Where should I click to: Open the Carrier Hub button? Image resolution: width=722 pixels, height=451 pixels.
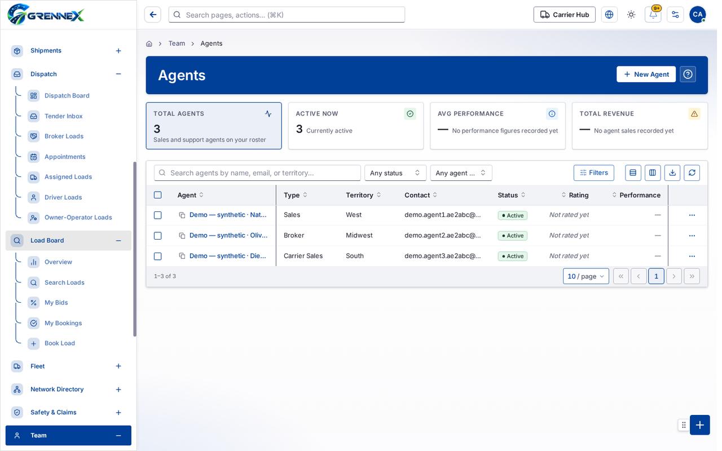(564, 15)
